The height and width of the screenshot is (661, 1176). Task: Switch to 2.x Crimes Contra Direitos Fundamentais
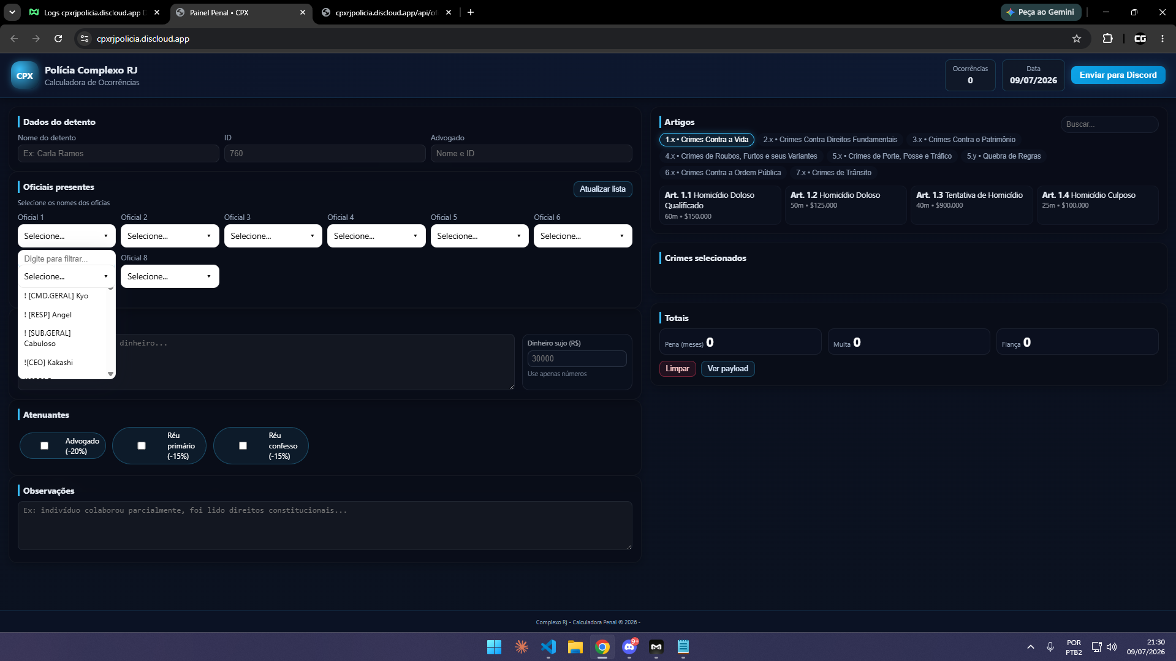pyautogui.click(x=830, y=140)
